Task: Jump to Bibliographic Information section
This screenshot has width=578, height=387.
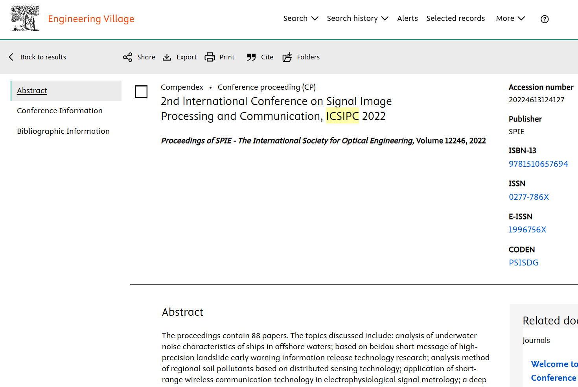Action: click(63, 131)
